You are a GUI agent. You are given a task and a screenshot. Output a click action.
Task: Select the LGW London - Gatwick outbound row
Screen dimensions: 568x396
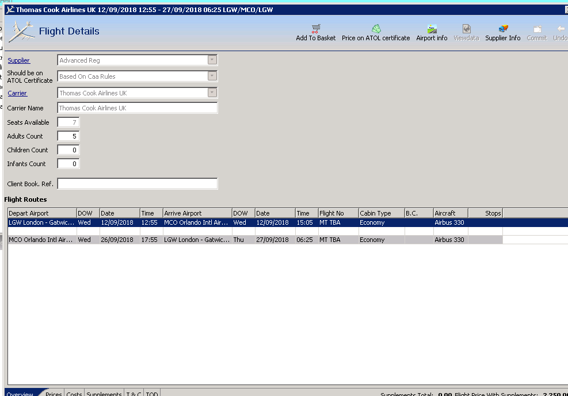(288, 222)
